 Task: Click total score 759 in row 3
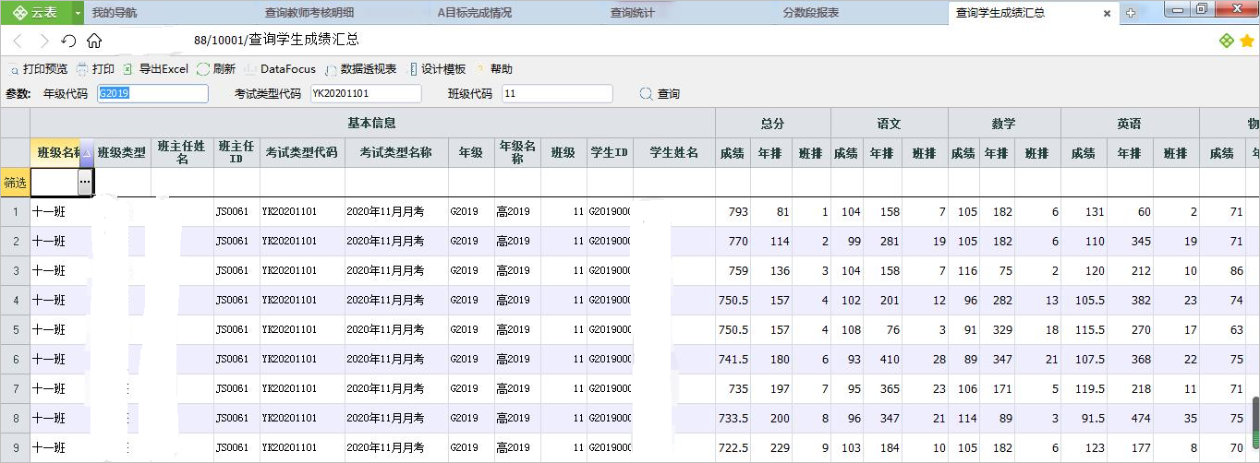click(x=738, y=271)
